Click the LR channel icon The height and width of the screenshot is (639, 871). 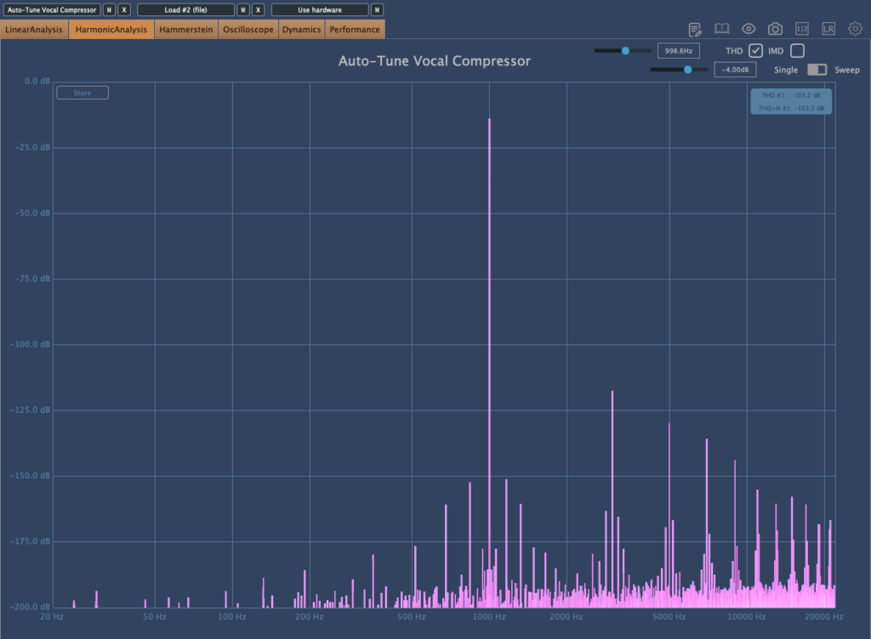point(828,29)
